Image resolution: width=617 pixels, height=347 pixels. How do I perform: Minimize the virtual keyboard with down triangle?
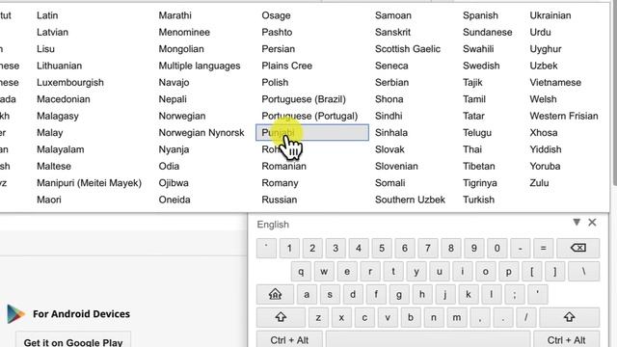[x=577, y=223]
